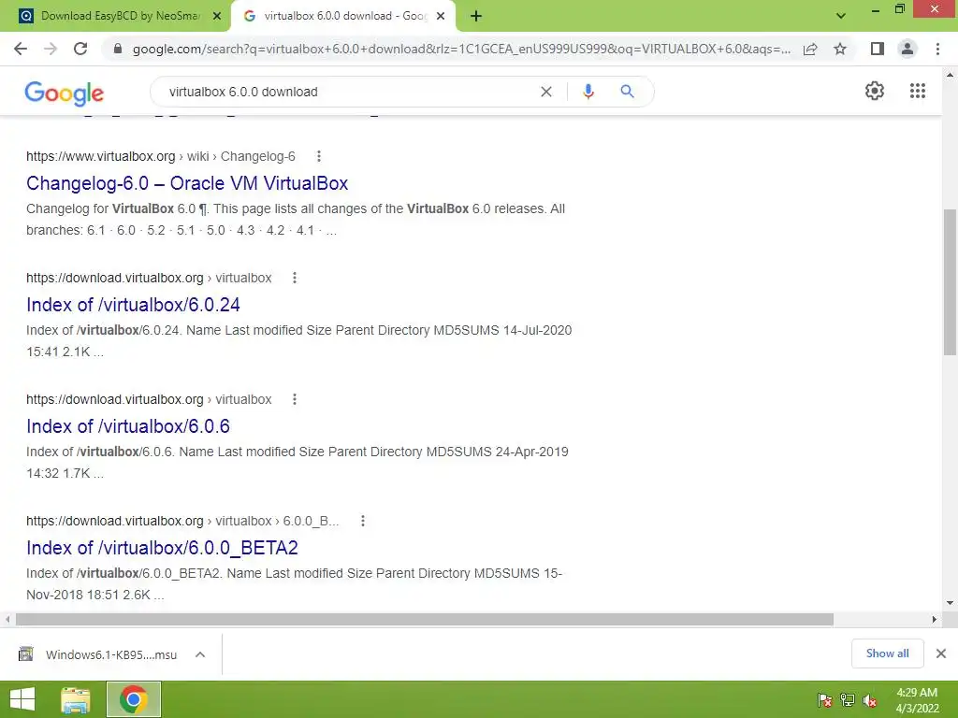Click Show all downloads button
Viewport: 958px width, 718px height.
(887, 653)
